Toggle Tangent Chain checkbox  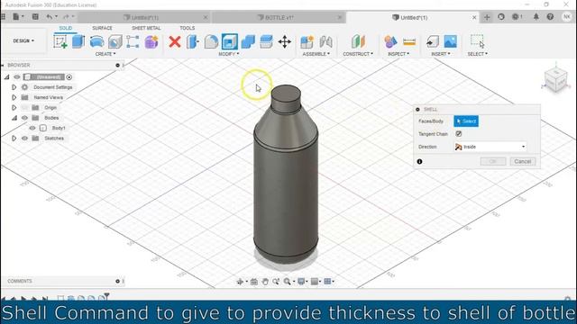point(459,134)
